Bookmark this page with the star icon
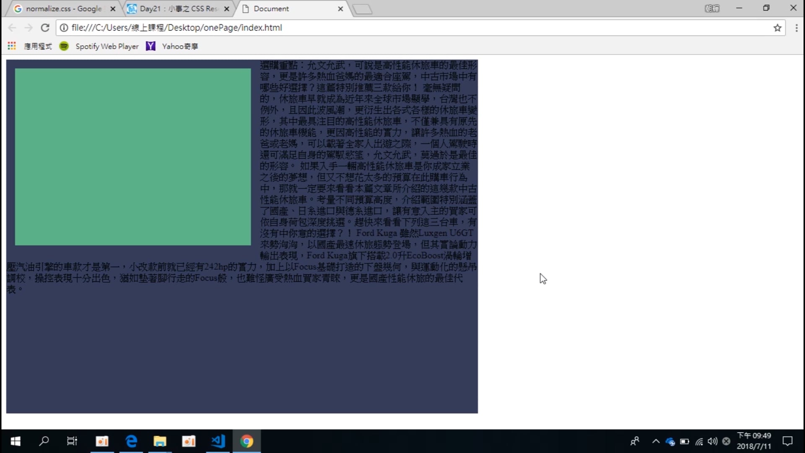 [777, 28]
